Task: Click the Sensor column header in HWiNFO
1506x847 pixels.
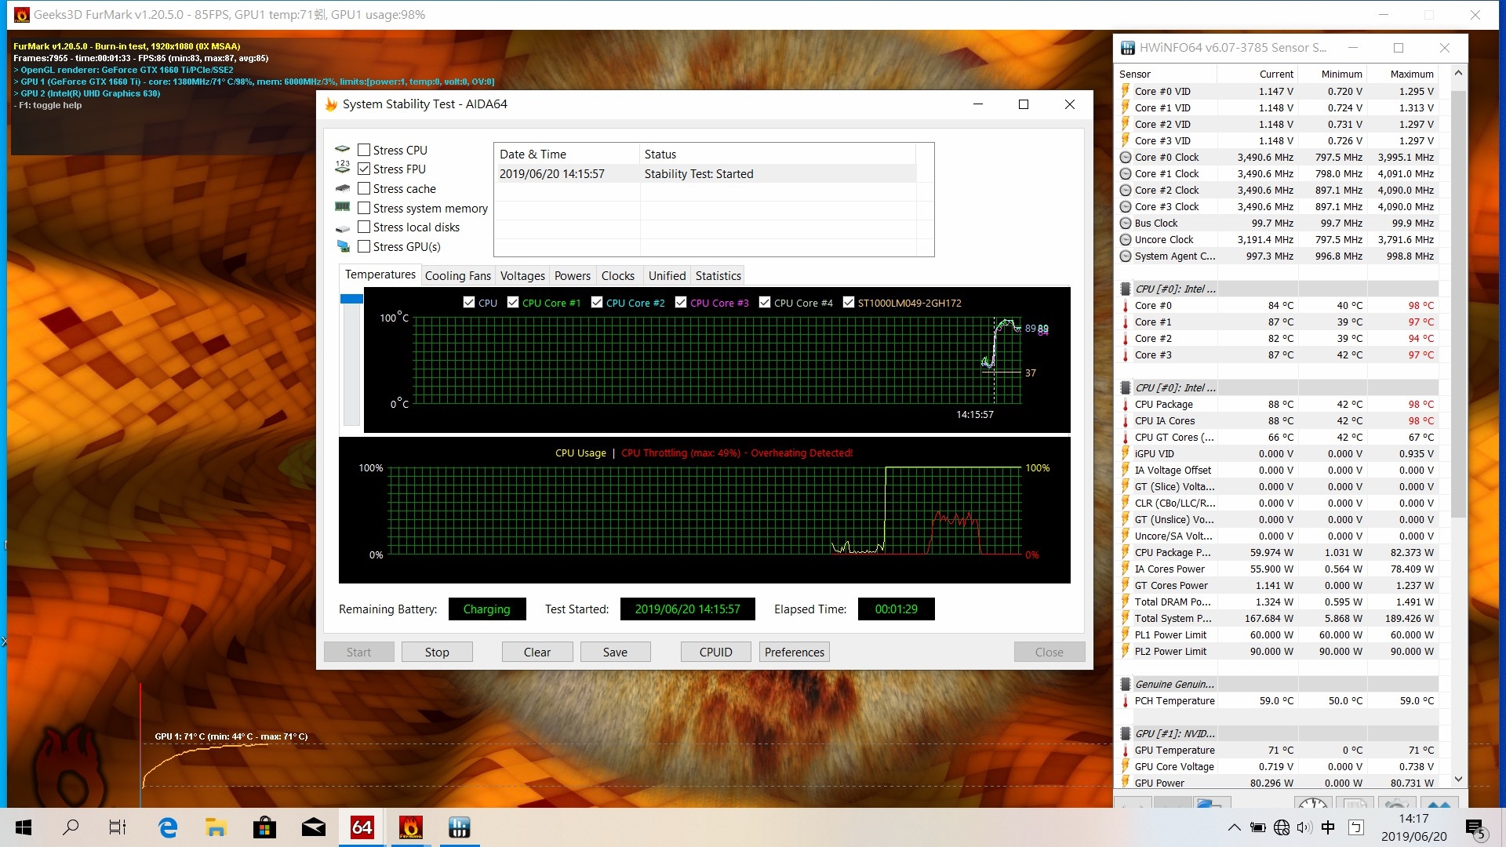Action: pos(1166,74)
